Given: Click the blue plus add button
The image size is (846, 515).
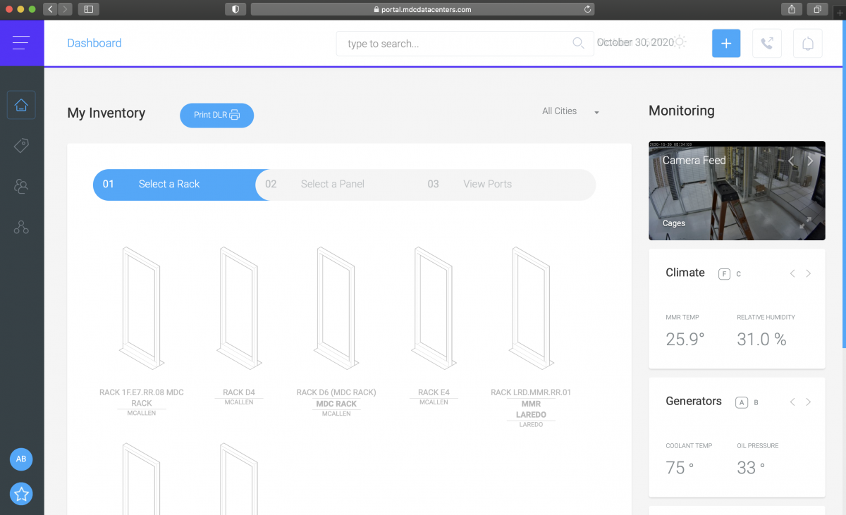Looking at the screenshot, I should click(x=726, y=43).
